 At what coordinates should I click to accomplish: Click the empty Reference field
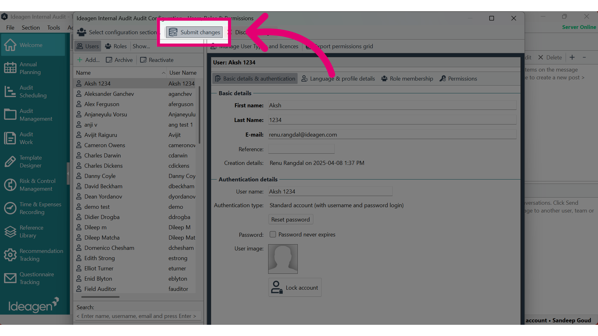click(301, 149)
